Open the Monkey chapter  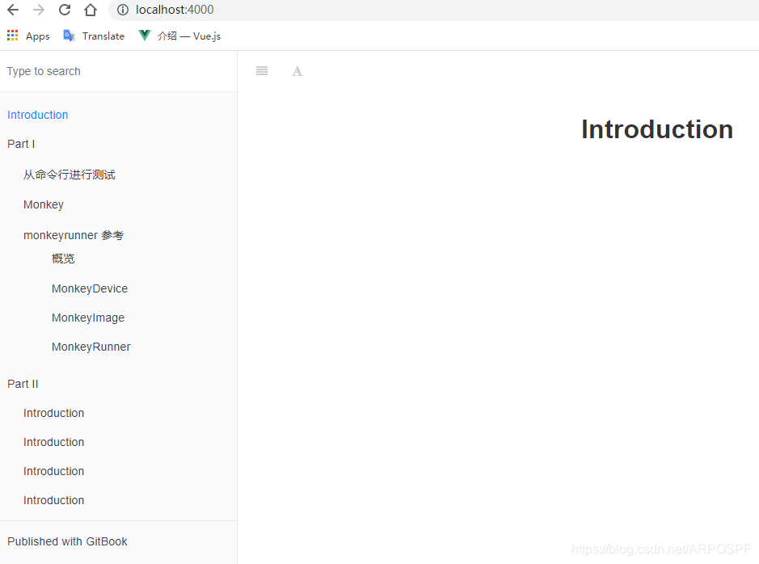coord(44,204)
